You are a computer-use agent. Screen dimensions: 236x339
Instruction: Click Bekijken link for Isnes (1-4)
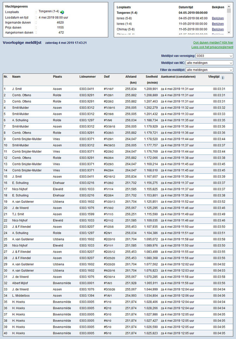click(x=218, y=24)
